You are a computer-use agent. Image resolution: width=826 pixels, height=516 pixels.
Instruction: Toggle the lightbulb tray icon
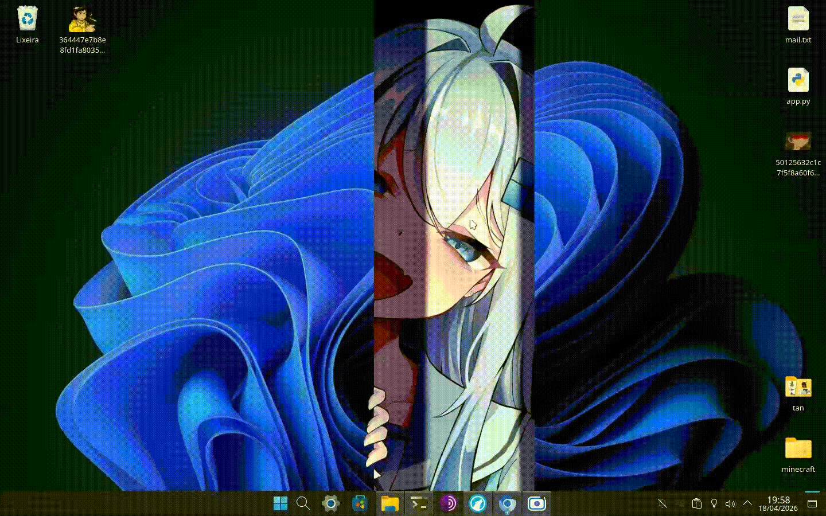714,503
